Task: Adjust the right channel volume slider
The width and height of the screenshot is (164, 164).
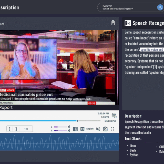Action: pos(60,131)
